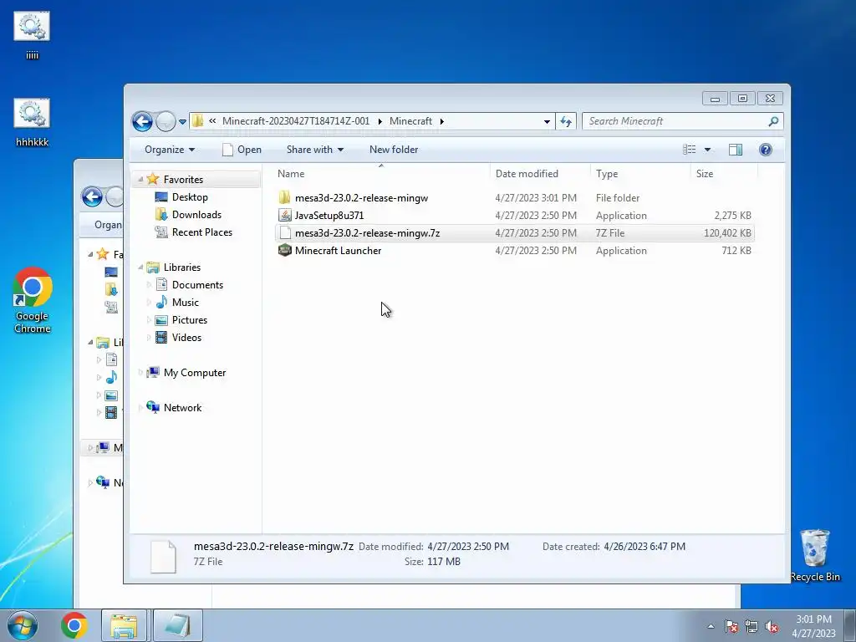
Task: Expand the Pictures library
Action: click(x=149, y=320)
